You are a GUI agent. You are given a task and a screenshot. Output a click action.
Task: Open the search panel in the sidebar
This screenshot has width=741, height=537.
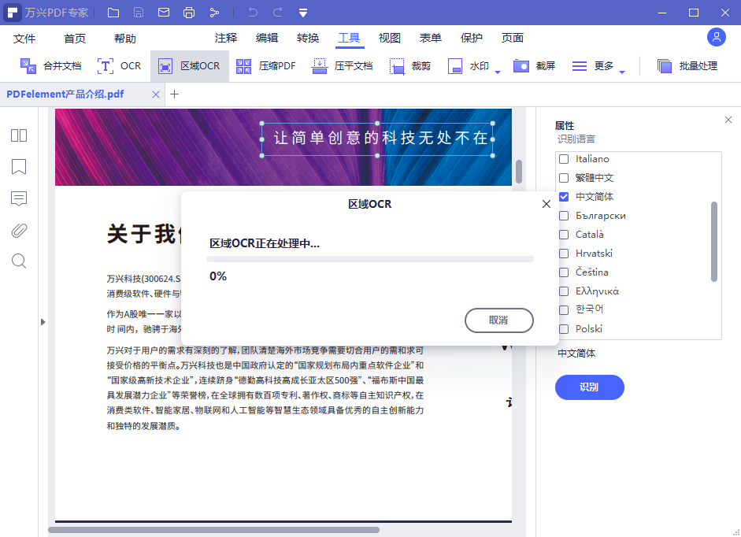click(x=18, y=261)
